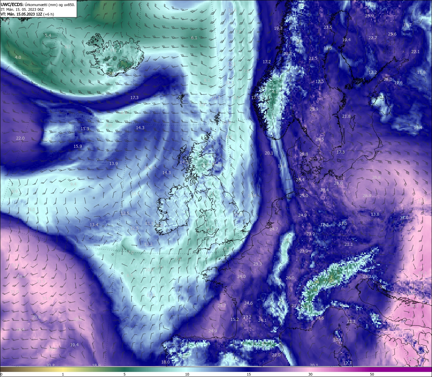The image size is (432, 377).
Task: Click the 27.2 map value
Action: click(247, 317)
